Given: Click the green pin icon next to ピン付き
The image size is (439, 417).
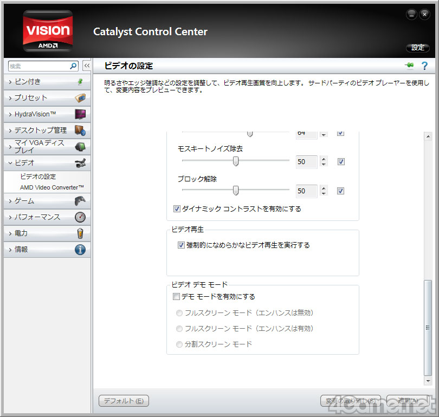Looking at the screenshot, I should 80,82.
